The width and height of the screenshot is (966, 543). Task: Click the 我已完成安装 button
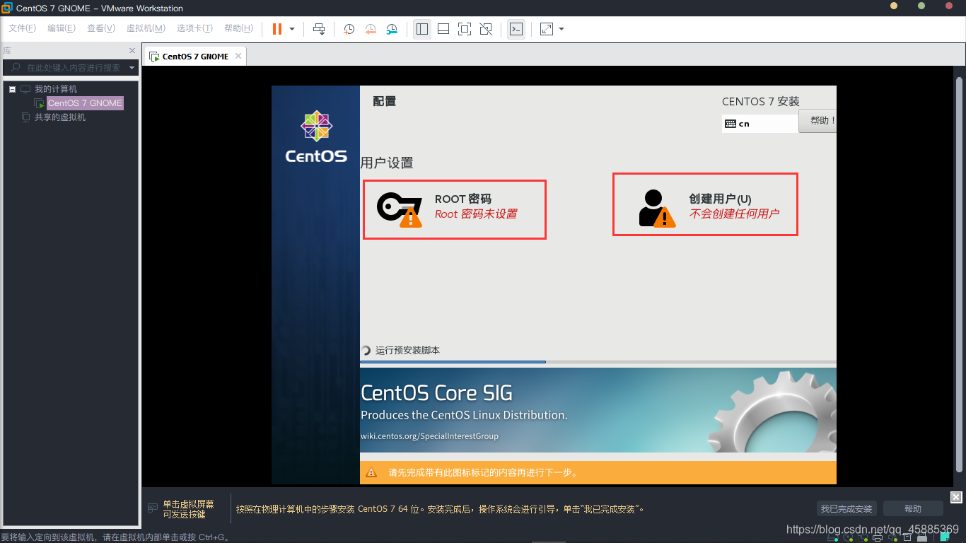click(x=846, y=509)
